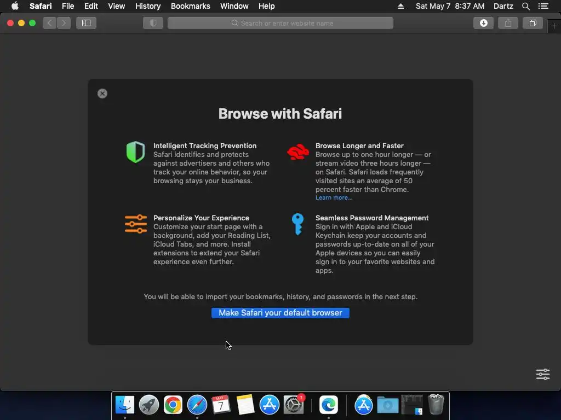Open the App Store from the Dock
Screen dimensions: 561x420
point(269,405)
